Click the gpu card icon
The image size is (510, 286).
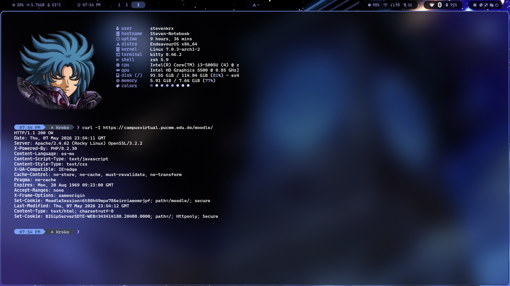118,70
